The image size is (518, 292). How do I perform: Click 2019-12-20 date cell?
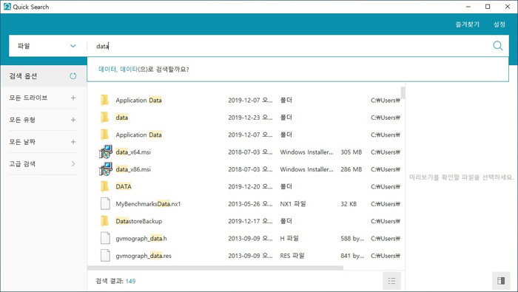pos(250,186)
